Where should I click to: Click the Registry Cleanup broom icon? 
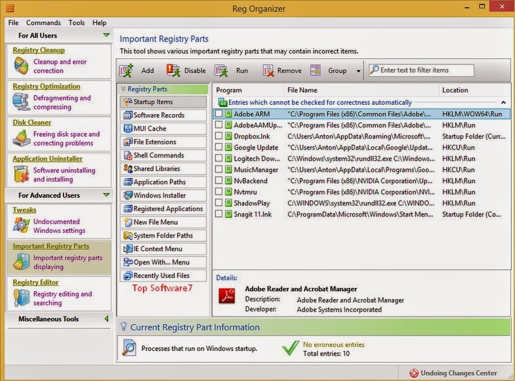22,66
